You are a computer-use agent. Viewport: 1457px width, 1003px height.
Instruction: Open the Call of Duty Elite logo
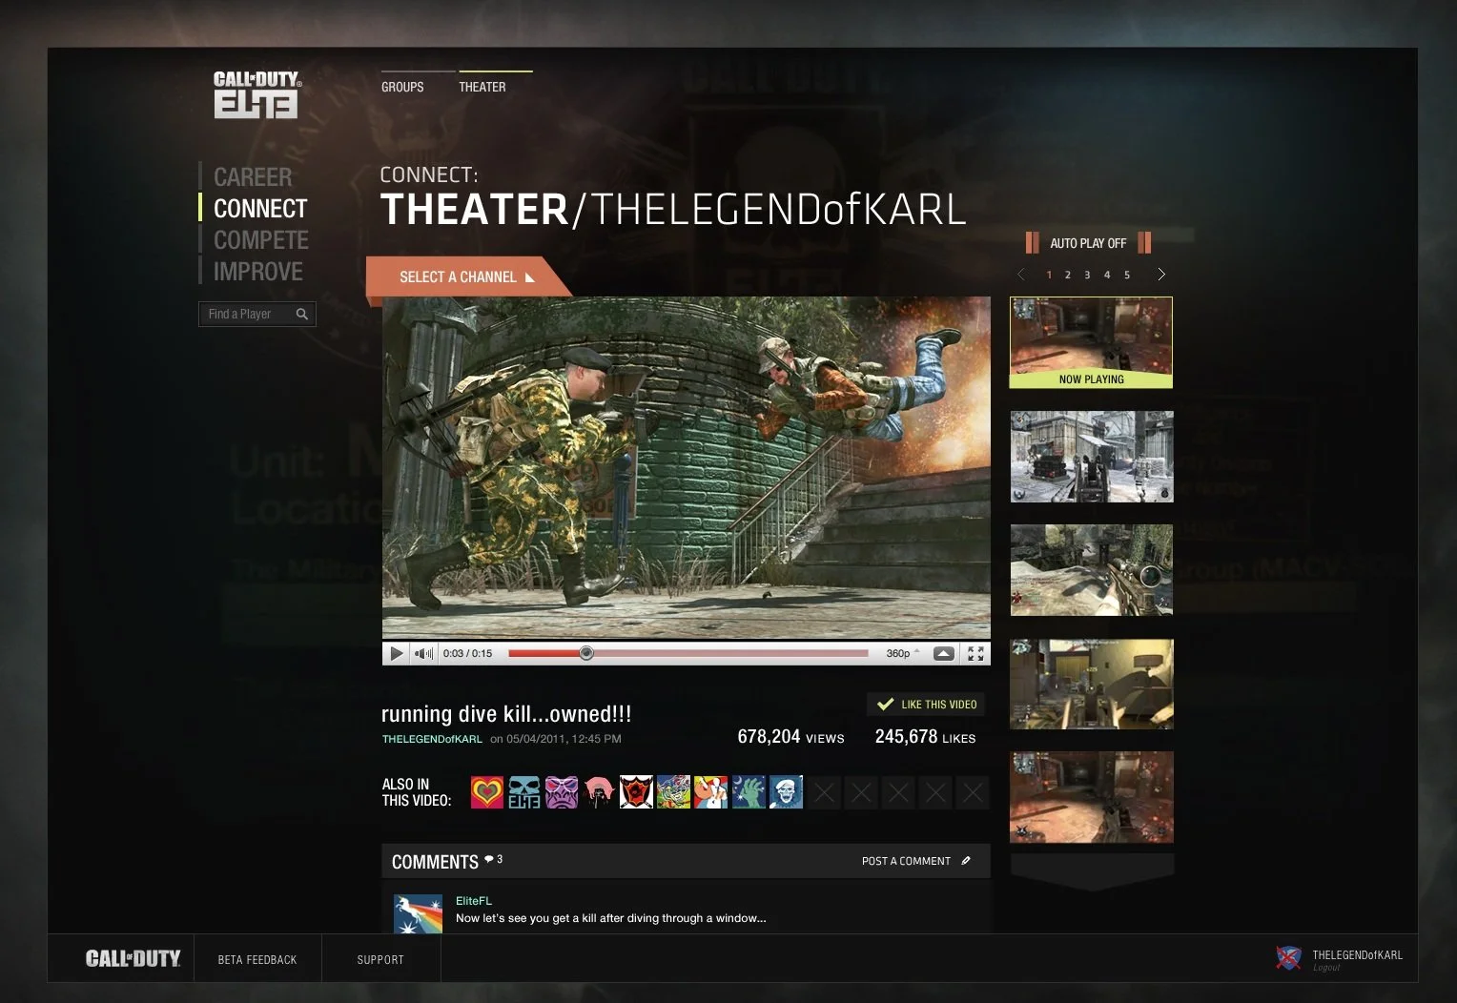coord(257,94)
